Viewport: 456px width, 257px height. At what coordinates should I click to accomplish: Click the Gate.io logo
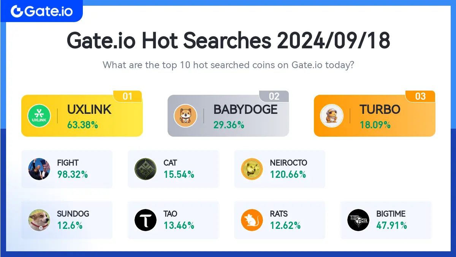click(x=41, y=11)
